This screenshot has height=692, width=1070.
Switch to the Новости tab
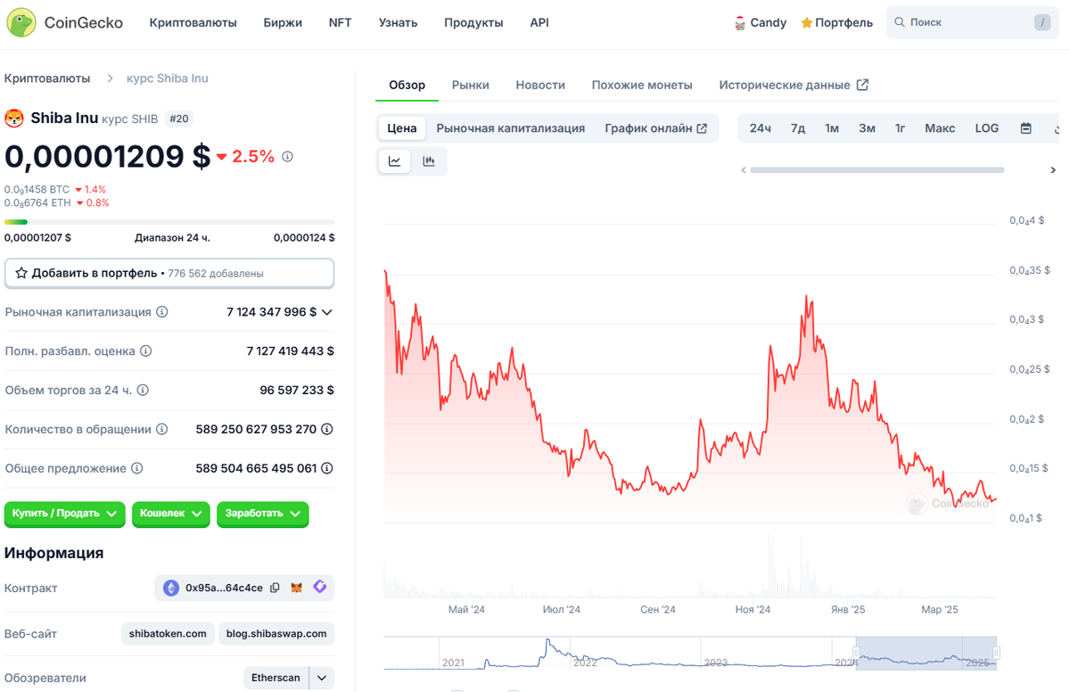point(540,85)
